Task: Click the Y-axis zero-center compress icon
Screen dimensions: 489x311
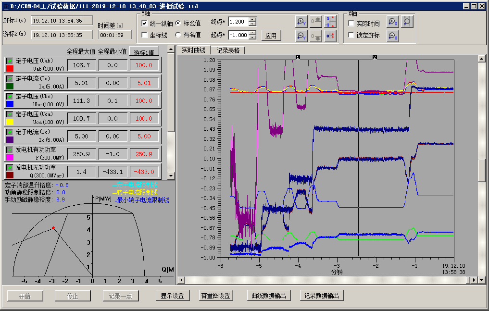Action: tap(330, 36)
